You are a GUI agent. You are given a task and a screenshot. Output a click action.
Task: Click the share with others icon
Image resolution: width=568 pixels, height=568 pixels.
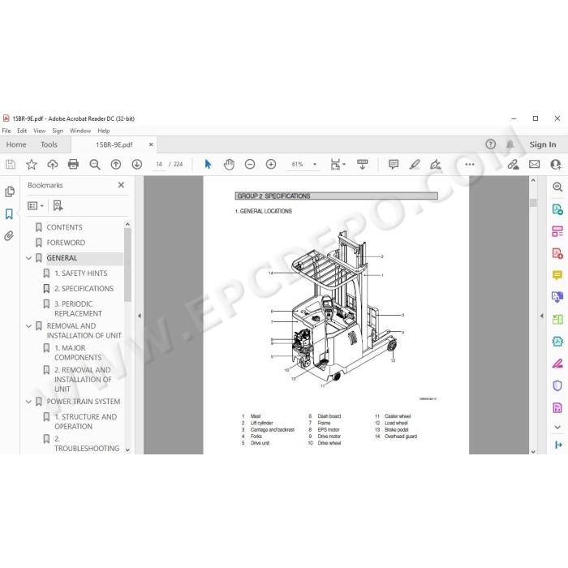point(555,165)
